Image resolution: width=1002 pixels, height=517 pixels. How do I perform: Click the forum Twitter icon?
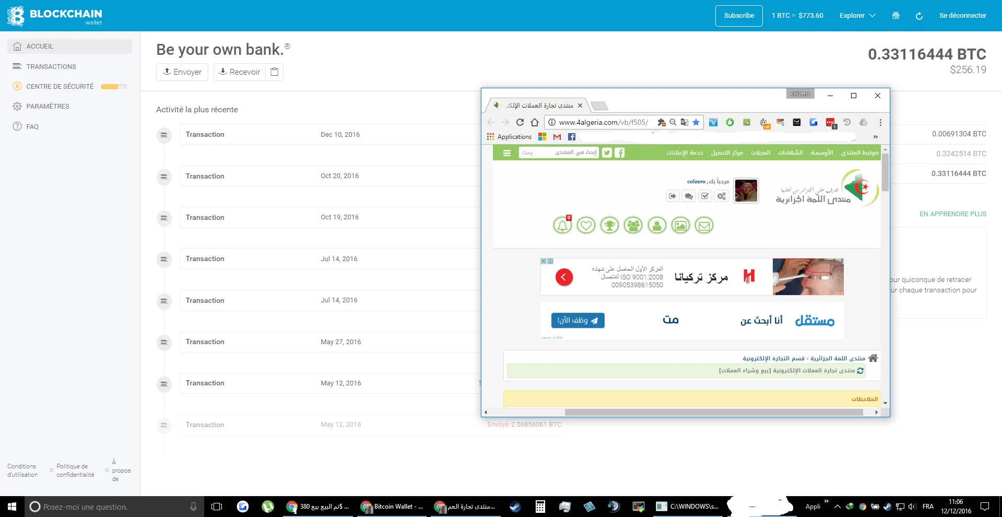607,152
